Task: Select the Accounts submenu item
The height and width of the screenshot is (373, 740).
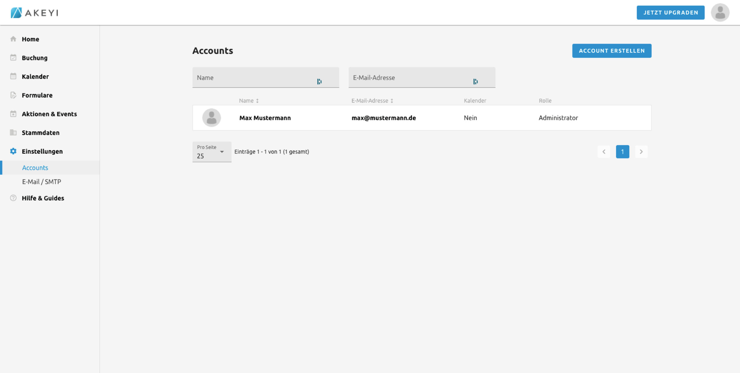Action: pos(35,168)
